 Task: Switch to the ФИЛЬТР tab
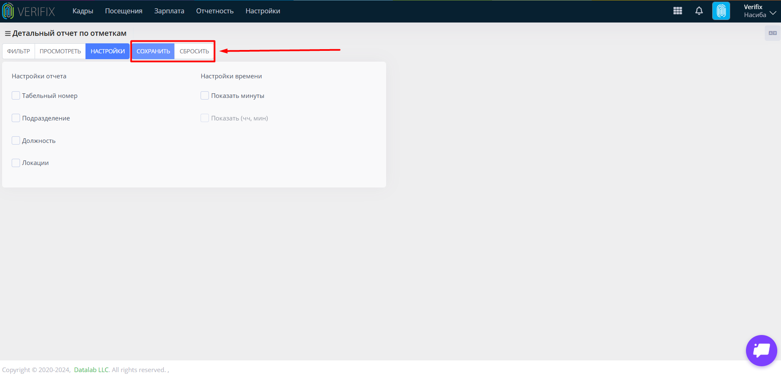click(19, 51)
